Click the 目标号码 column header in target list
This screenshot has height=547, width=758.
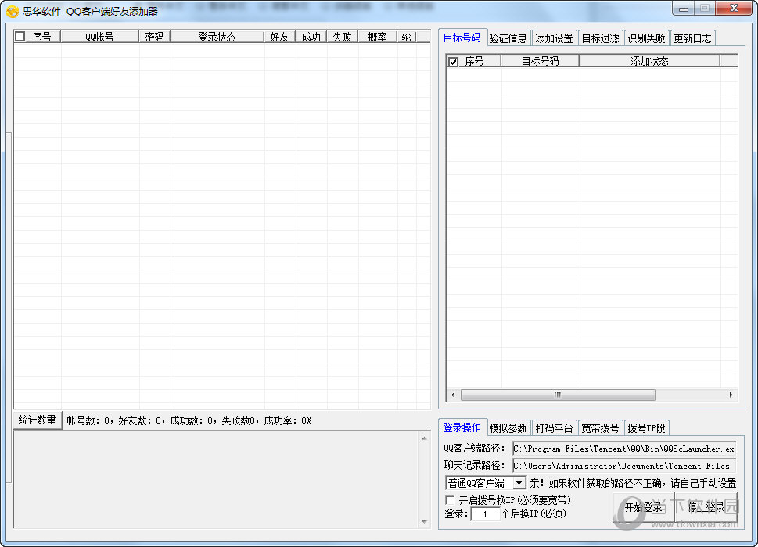click(x=540, y=61)
